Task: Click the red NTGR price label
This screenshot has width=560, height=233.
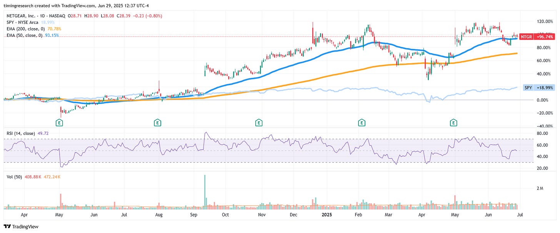Action: 525,37
